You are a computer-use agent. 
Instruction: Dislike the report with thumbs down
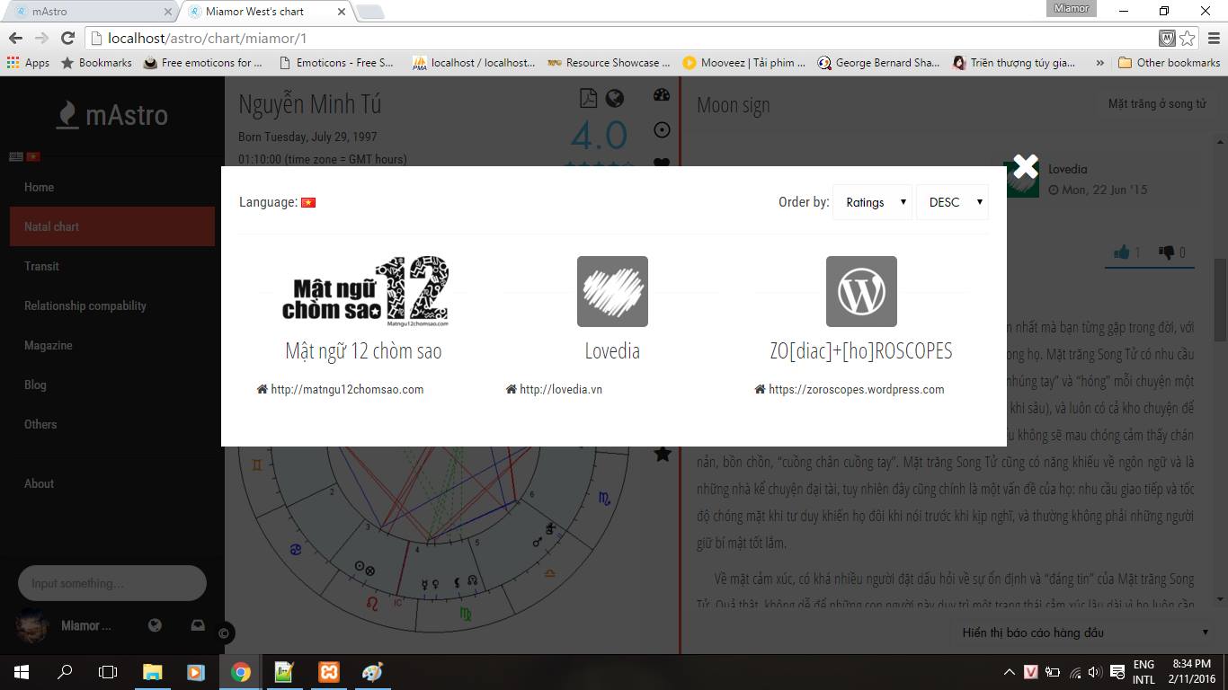(x=1167, y=252)
